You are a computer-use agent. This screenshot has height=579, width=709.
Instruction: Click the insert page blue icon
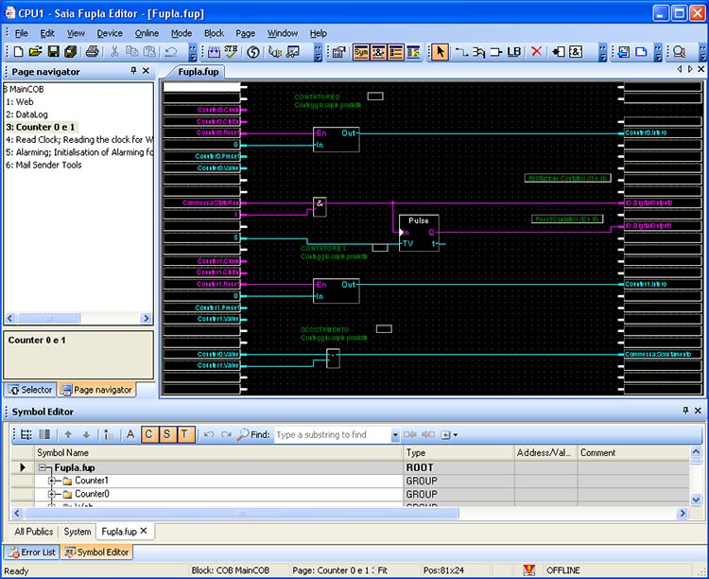coord(641,52)
